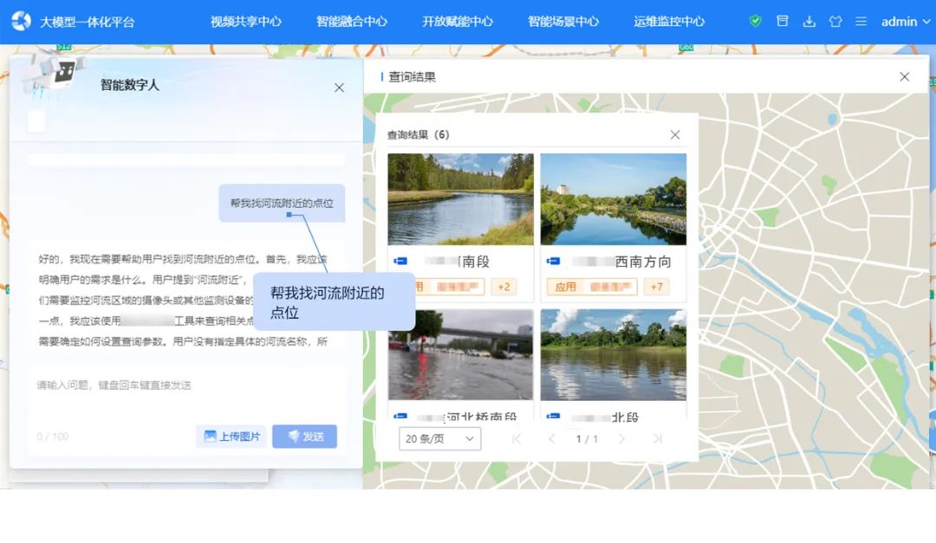Open the 20 条/页 page size dropdown
Image resolution: width=936 pixels, height=543 pixels.
(440, 439)
